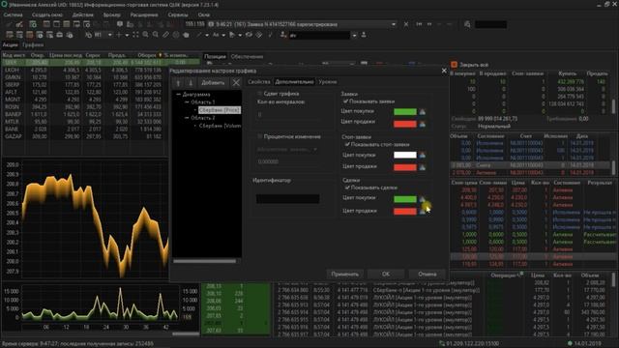Open the Создать окно menu

pyautogui.click(x=47, y=14)
